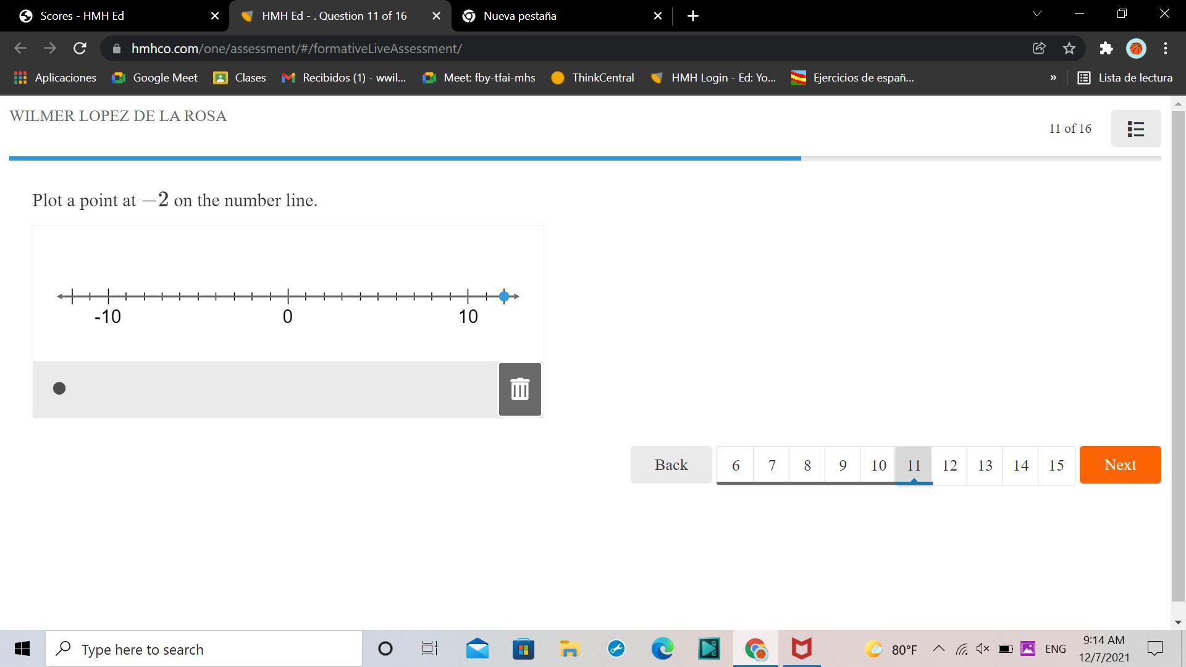1186x667 pixels.
Task: Click the browser reload icon
Action: [80, 48]
